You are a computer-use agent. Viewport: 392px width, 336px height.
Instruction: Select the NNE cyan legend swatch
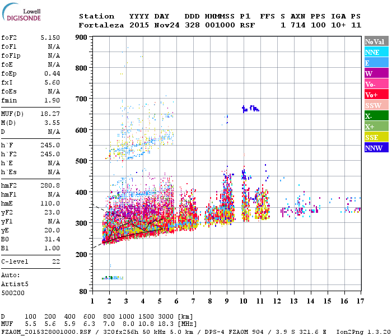[376, 52]
